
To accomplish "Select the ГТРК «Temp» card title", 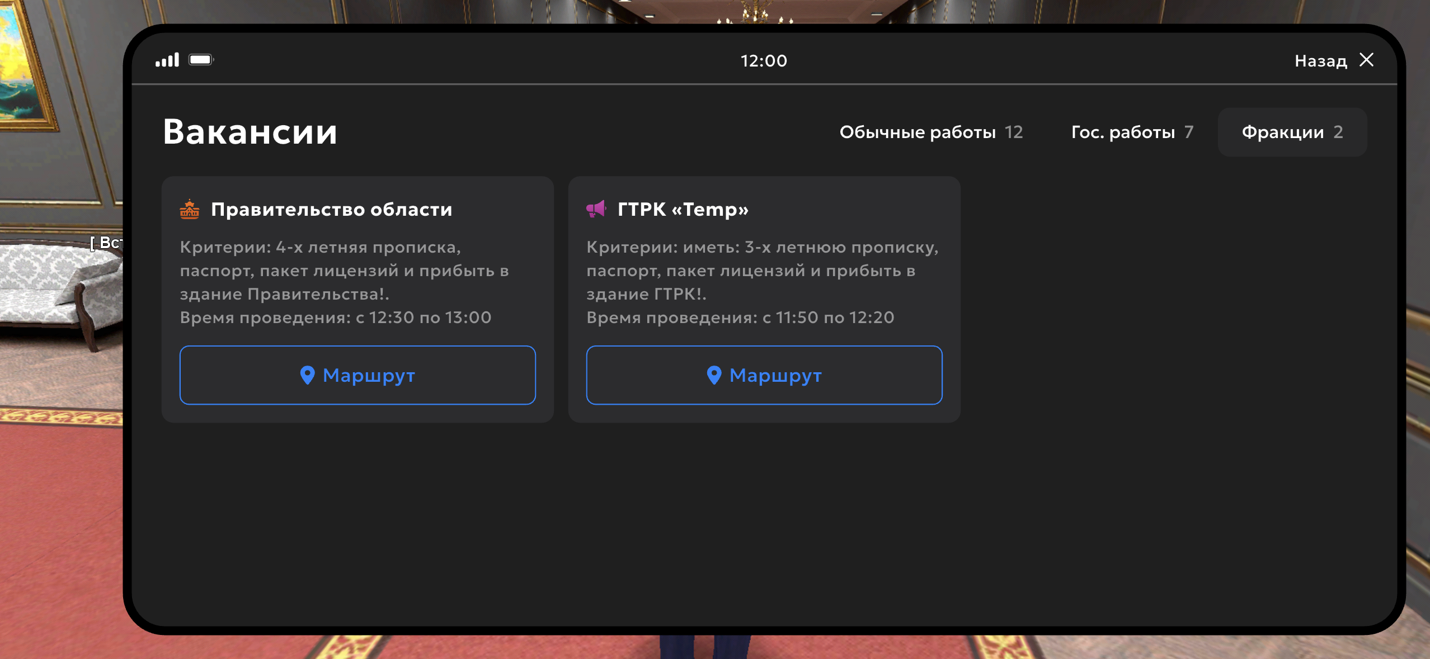I will tap(683, 209).
